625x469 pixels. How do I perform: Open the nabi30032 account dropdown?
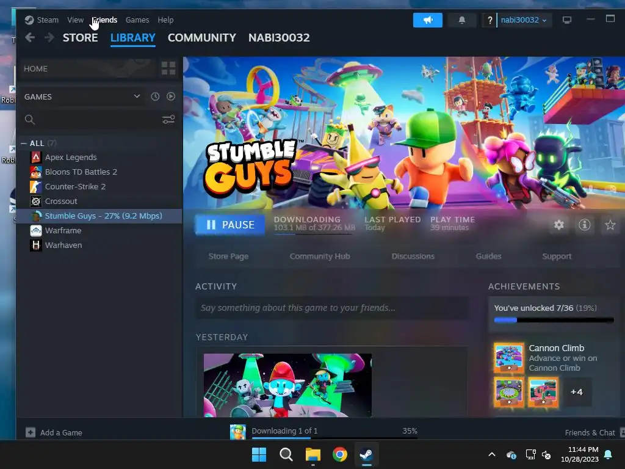click(x=524, y=20)
